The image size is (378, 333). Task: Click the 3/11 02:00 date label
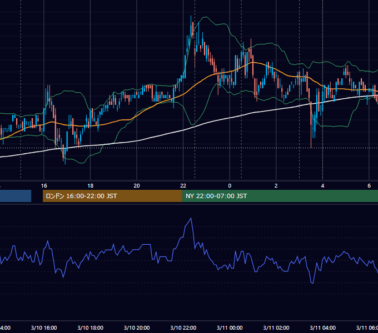click(x=276, y=327)
